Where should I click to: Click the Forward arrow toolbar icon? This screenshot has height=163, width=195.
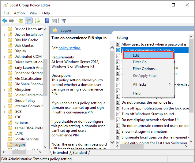pos(12,20)
